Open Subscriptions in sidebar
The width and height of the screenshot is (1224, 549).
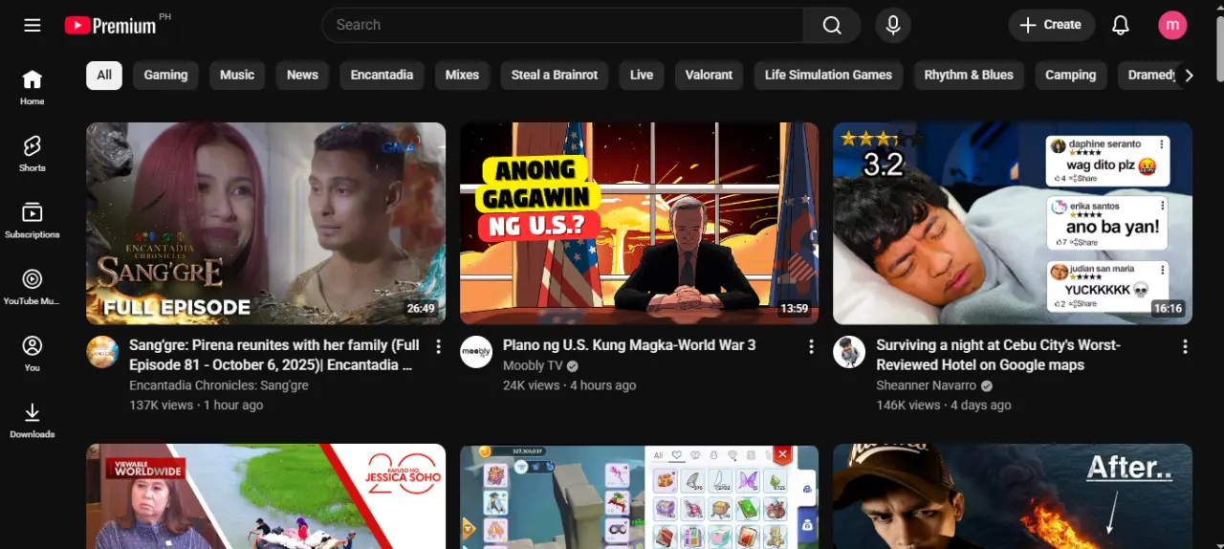33,220
